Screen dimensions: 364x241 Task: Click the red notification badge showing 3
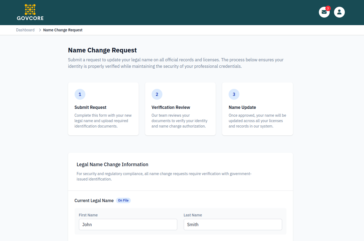coord(328,8)
